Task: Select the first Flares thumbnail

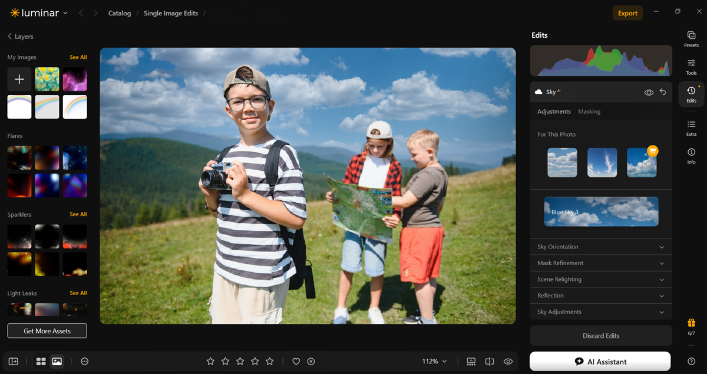Action: click(x=19, y=158)
